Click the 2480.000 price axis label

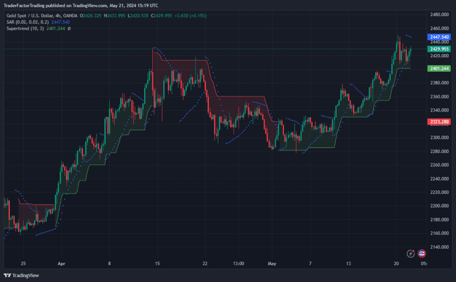click(x=440, y=15)
